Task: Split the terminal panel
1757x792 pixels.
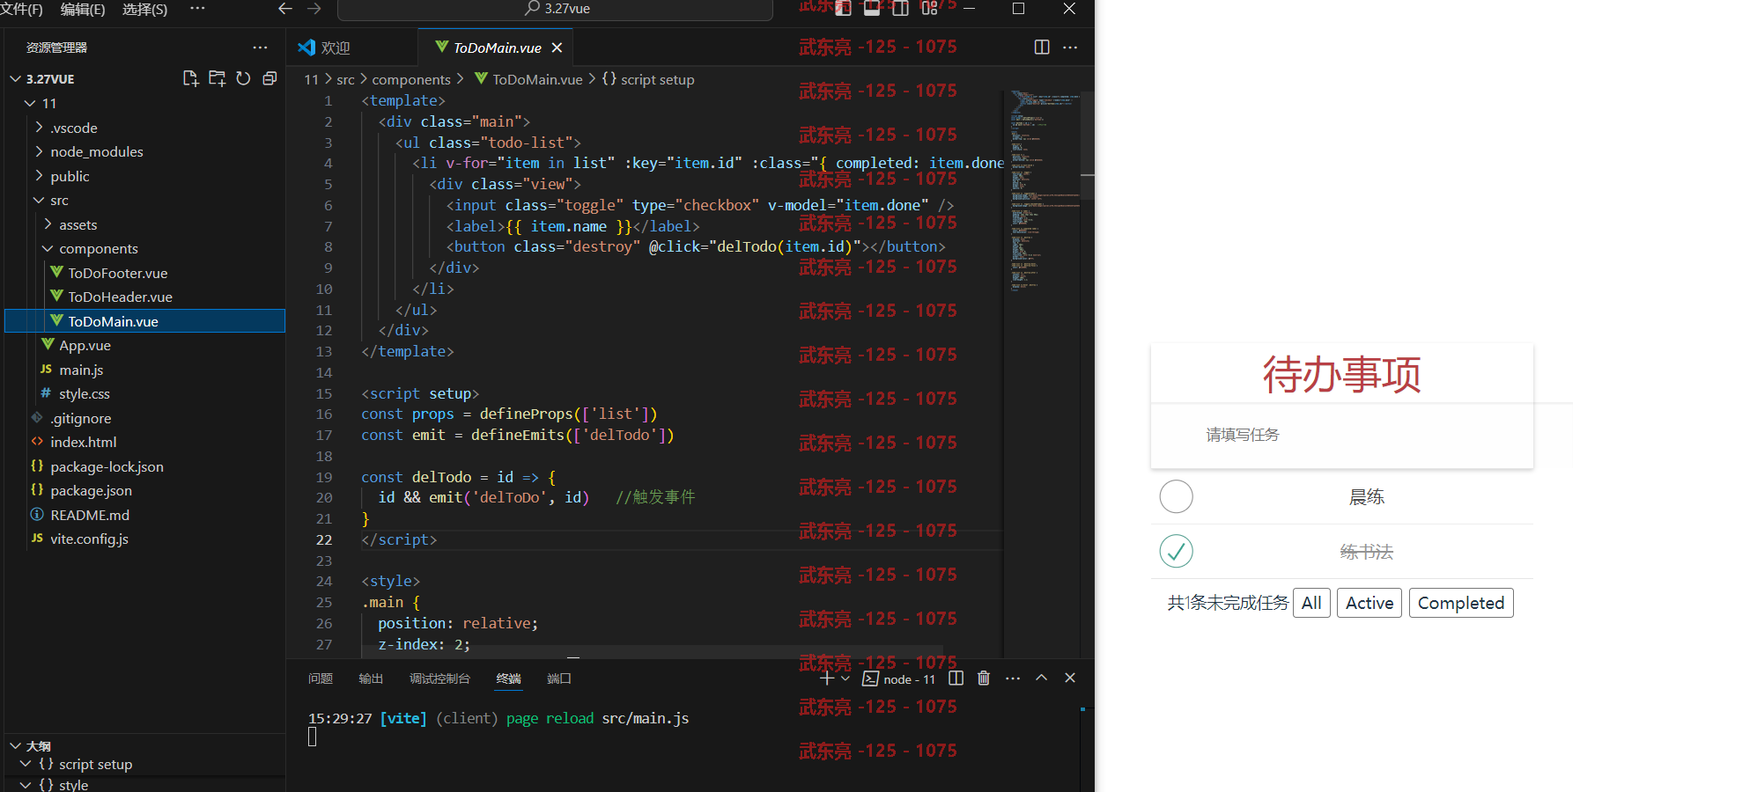Action: pos(956,678)
